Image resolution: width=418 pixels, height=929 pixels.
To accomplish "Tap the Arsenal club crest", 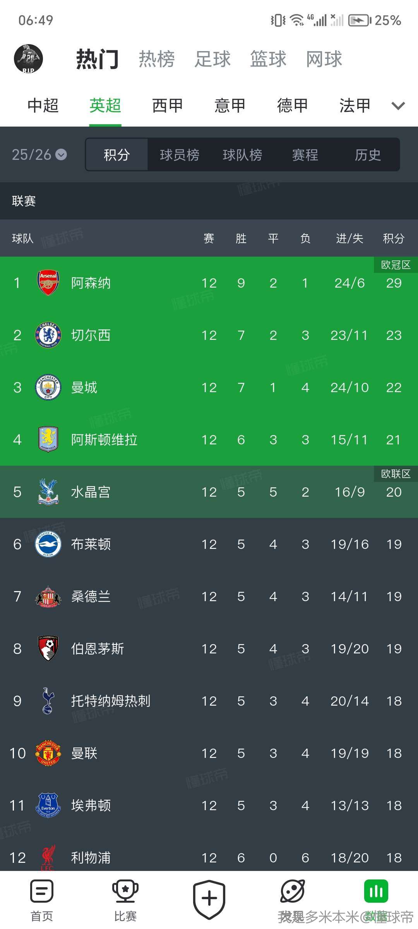I will coord(48,283).
